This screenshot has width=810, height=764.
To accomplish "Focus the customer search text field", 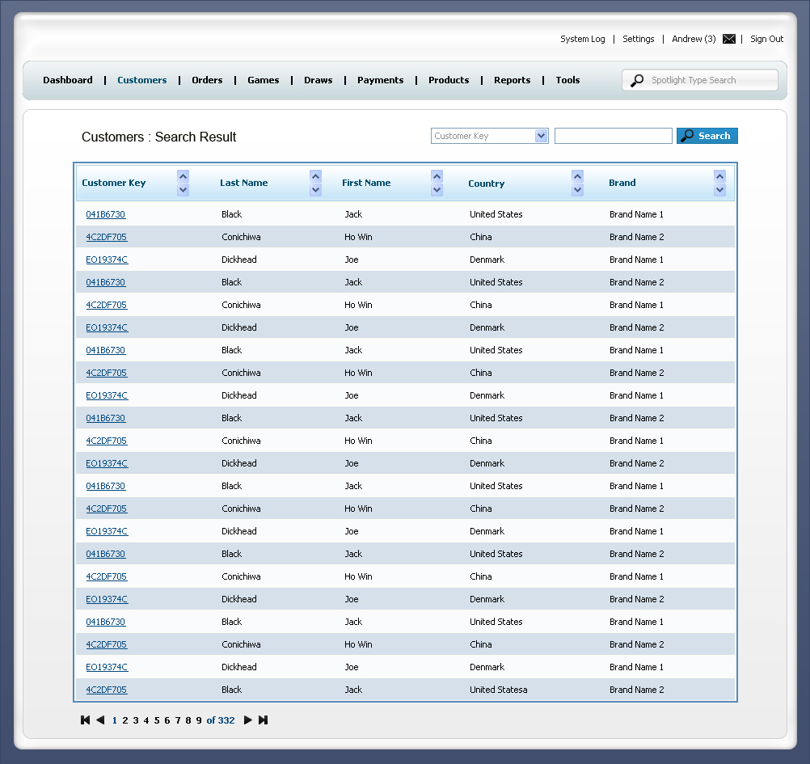I will coord(614,136).
